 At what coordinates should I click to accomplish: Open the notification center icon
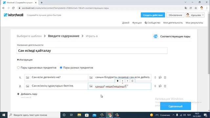(x=205, y=115)
